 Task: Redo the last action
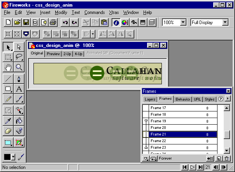[x=74, y=23]
